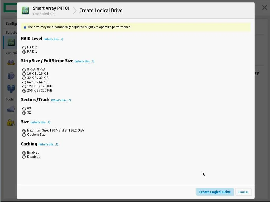Image resolution: width=270 pixels, height=202 pixels.
Task: Click the Tools label in background sidebar
Action: coord(10,99)
